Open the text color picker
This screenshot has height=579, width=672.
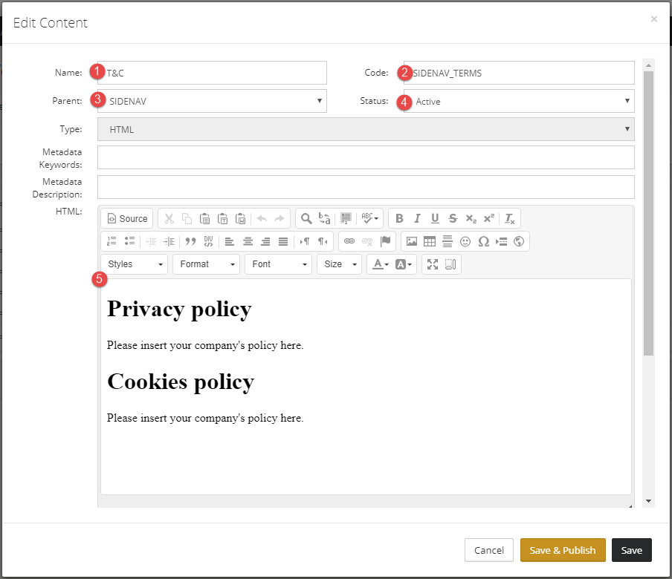[380, 264]
